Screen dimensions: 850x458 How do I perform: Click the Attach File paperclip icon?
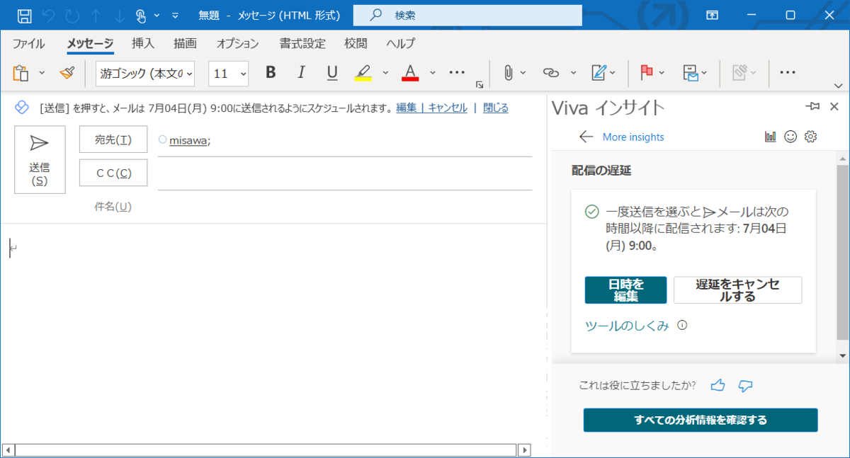point(507,72)
